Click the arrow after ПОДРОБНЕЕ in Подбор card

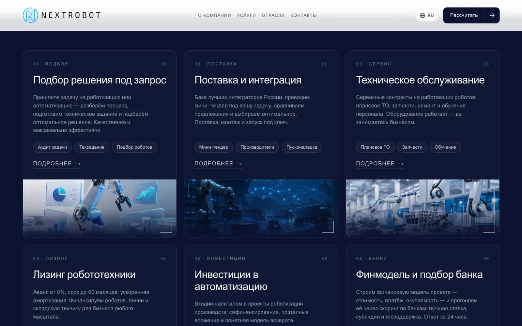pos(78,164)
